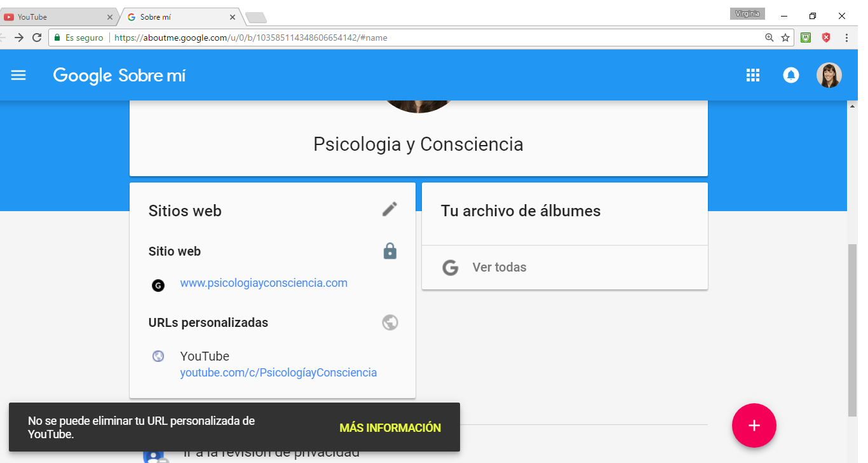
Task: Click the red shield extension icon
Action: tap(826, 38)
